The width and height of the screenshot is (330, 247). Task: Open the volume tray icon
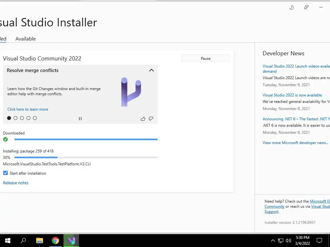click(x=288, y=241)
